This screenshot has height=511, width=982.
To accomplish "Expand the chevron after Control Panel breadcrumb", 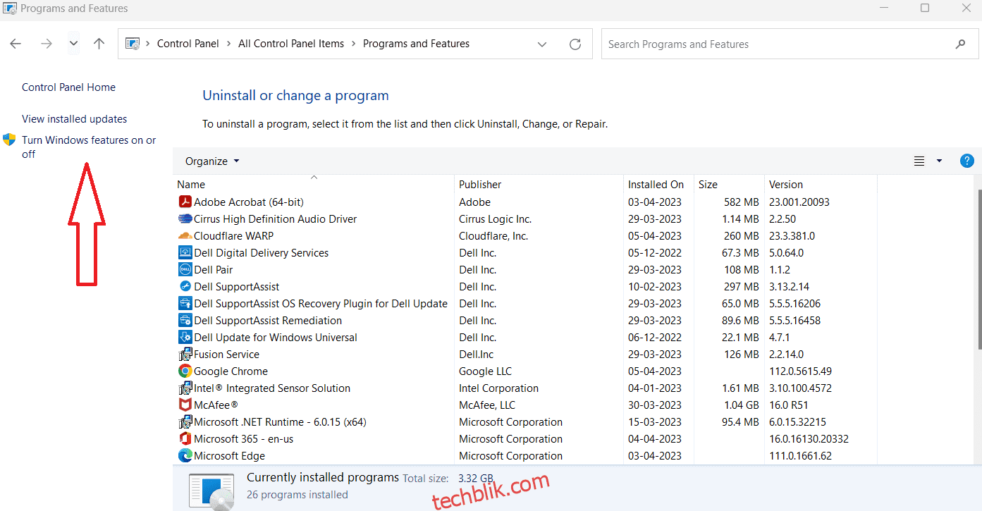I will [228, 44].
